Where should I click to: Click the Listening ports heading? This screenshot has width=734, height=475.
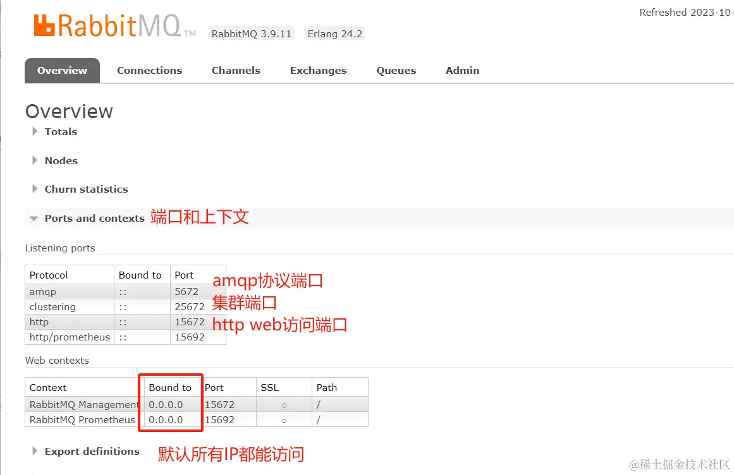(x=60, y=248)
